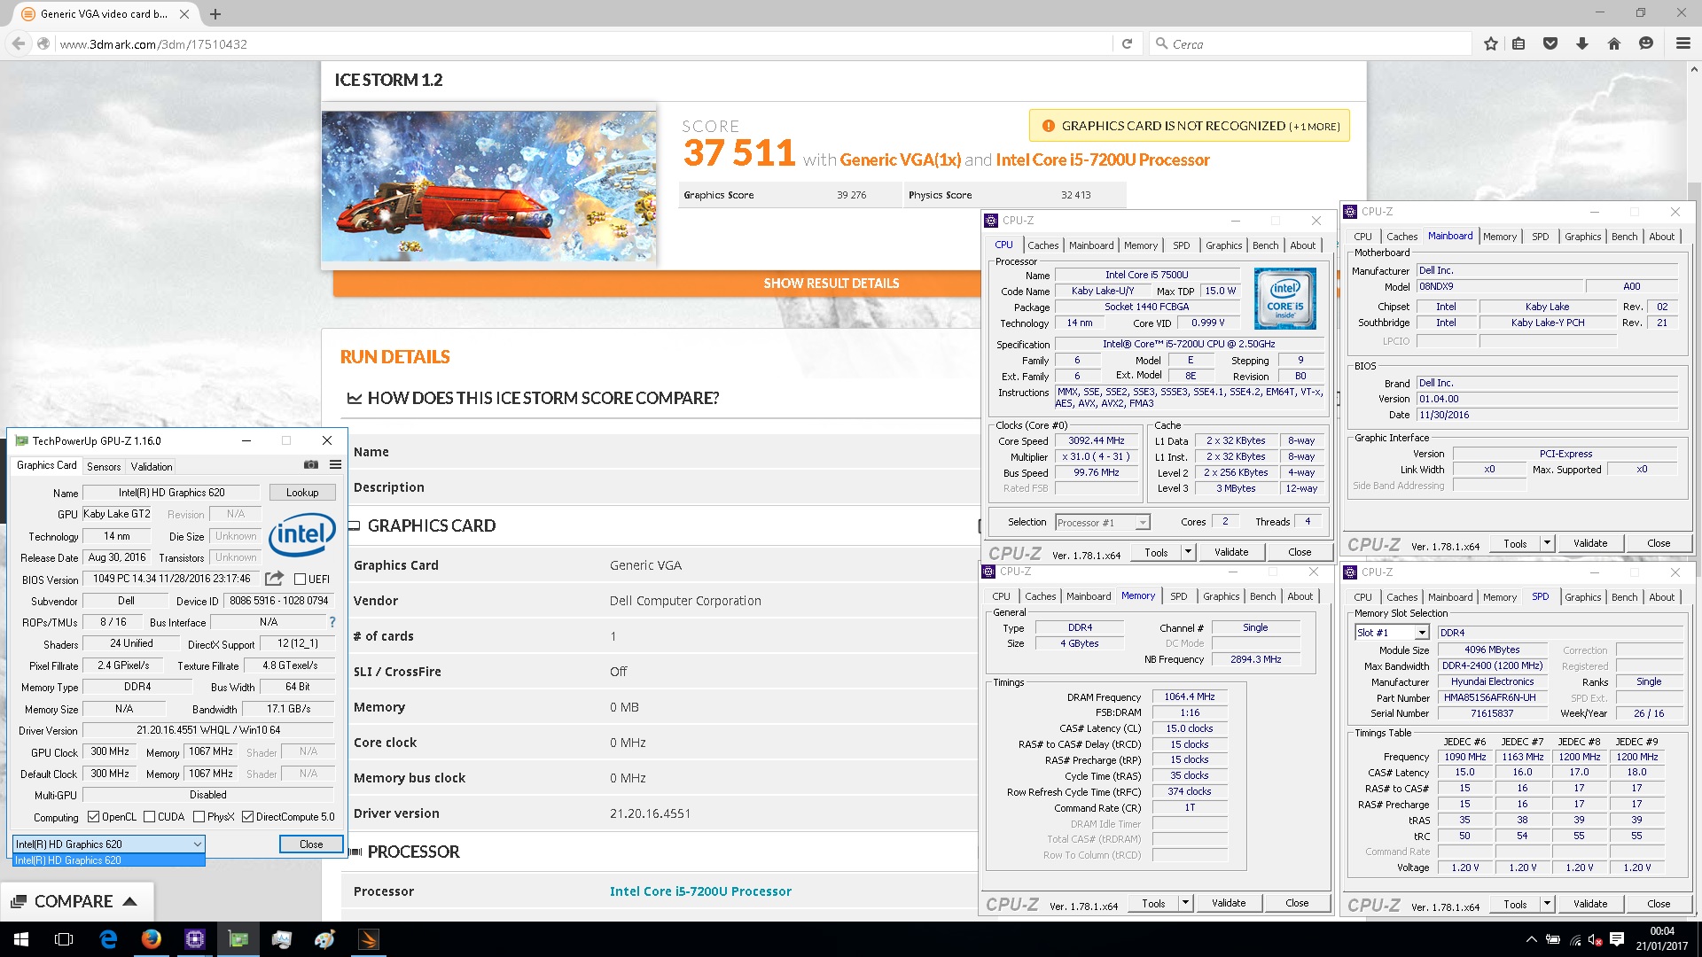1702x957 pixels.
Task: Select the highlighted Intel(R) HD Graphics 620 list entry
Action: pyautogui.click(x=108, y=860)
